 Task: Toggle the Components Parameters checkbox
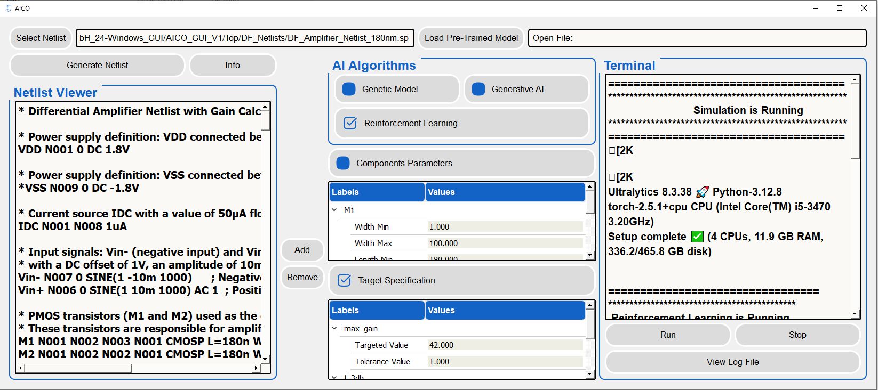(343, 163)
